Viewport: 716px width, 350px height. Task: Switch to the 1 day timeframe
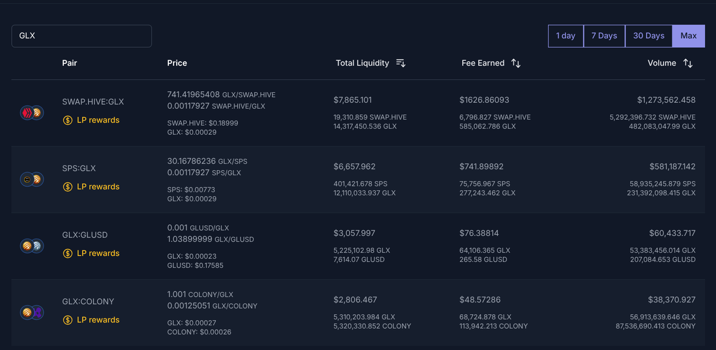point(566,36)
